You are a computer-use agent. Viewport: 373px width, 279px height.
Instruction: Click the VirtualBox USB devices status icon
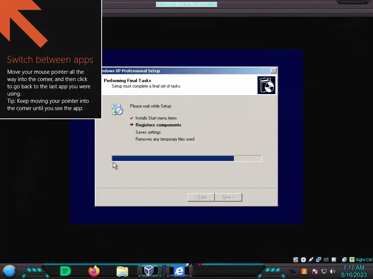(x=311, y=260)
